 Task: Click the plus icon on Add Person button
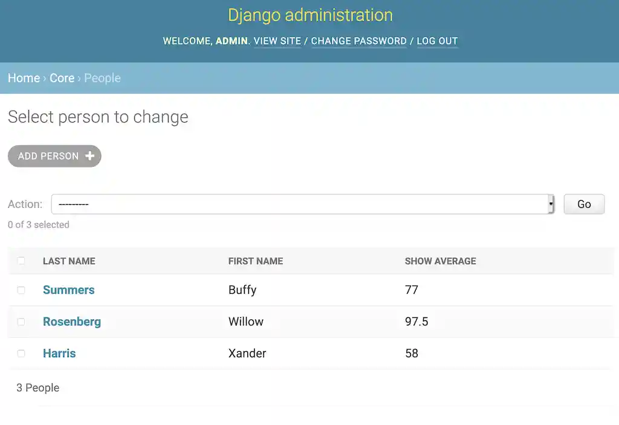89,156
